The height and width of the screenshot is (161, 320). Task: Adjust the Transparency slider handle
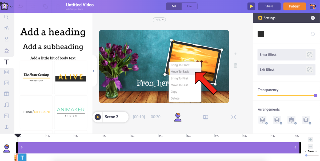pyautogui.click(x=315, y=95)
